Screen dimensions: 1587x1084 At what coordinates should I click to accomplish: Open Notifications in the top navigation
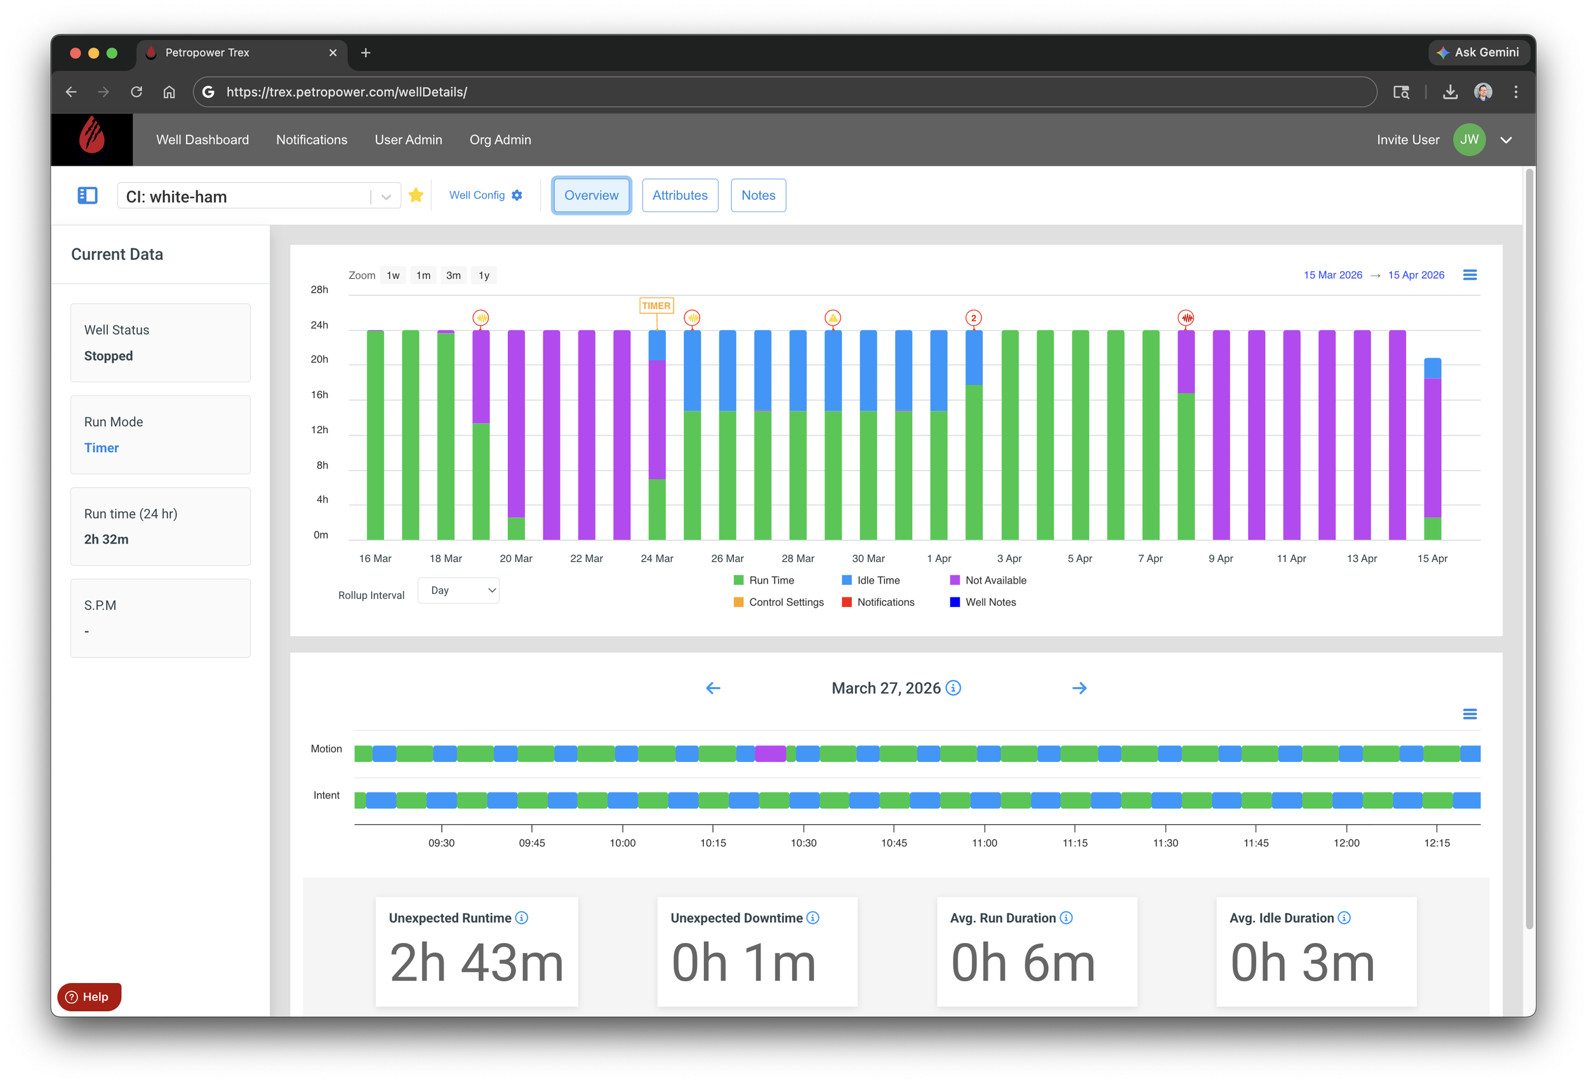[x=312, y=140]
